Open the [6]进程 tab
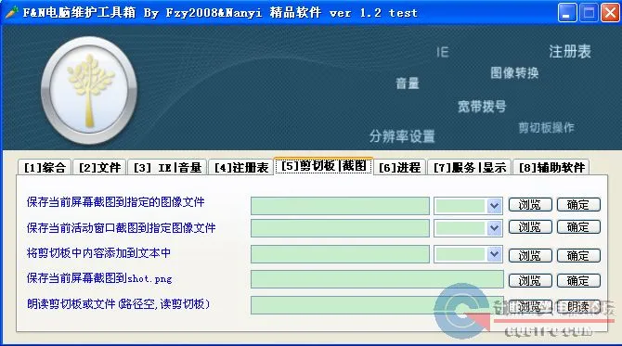Viewport: 622px width, 346px height. 399,167
